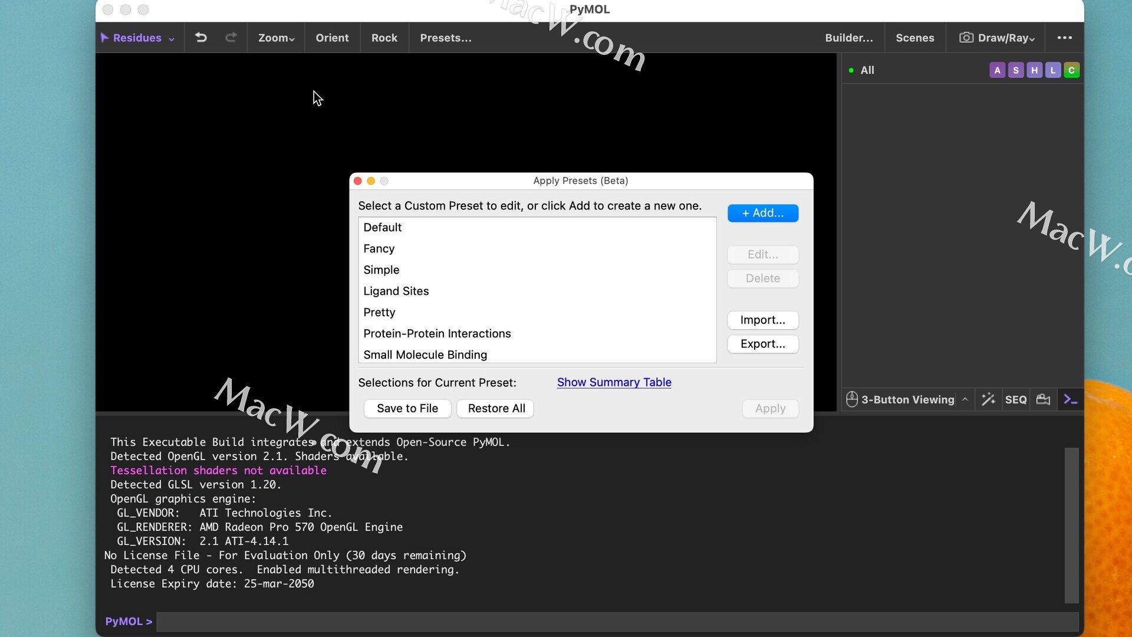Click the mouse icon beside 3-Button Viewing
Screen dimensions: 1132x637
tap(852, 399)
